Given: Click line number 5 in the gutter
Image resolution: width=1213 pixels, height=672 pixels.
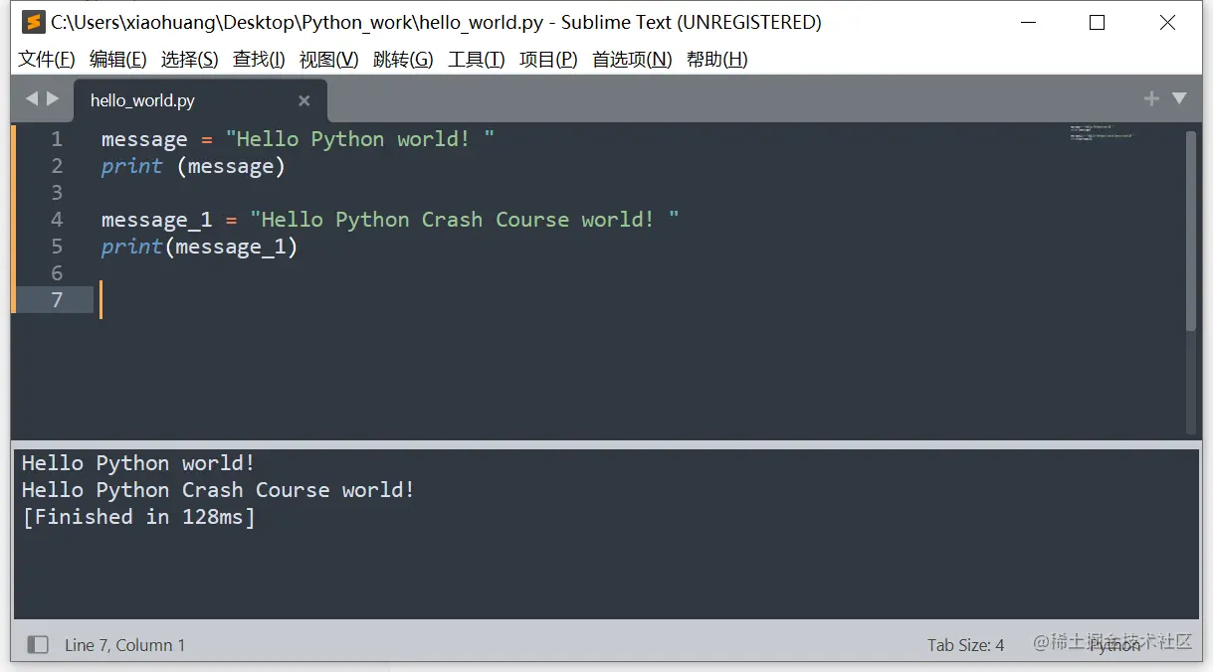Looking at the screenshot, I should click(x=57, y=247).
